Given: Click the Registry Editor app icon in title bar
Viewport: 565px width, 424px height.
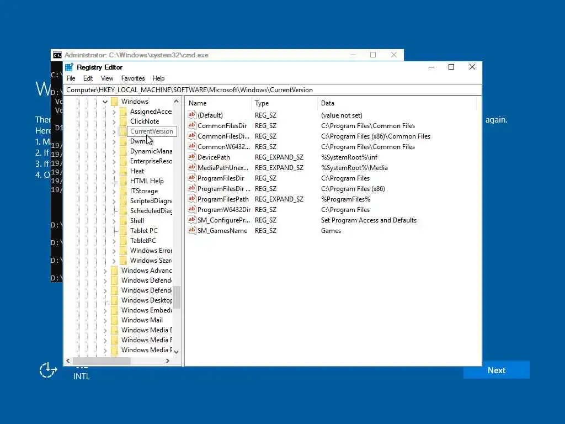Looking at the screenshot, I should click(x=69, y=67).
